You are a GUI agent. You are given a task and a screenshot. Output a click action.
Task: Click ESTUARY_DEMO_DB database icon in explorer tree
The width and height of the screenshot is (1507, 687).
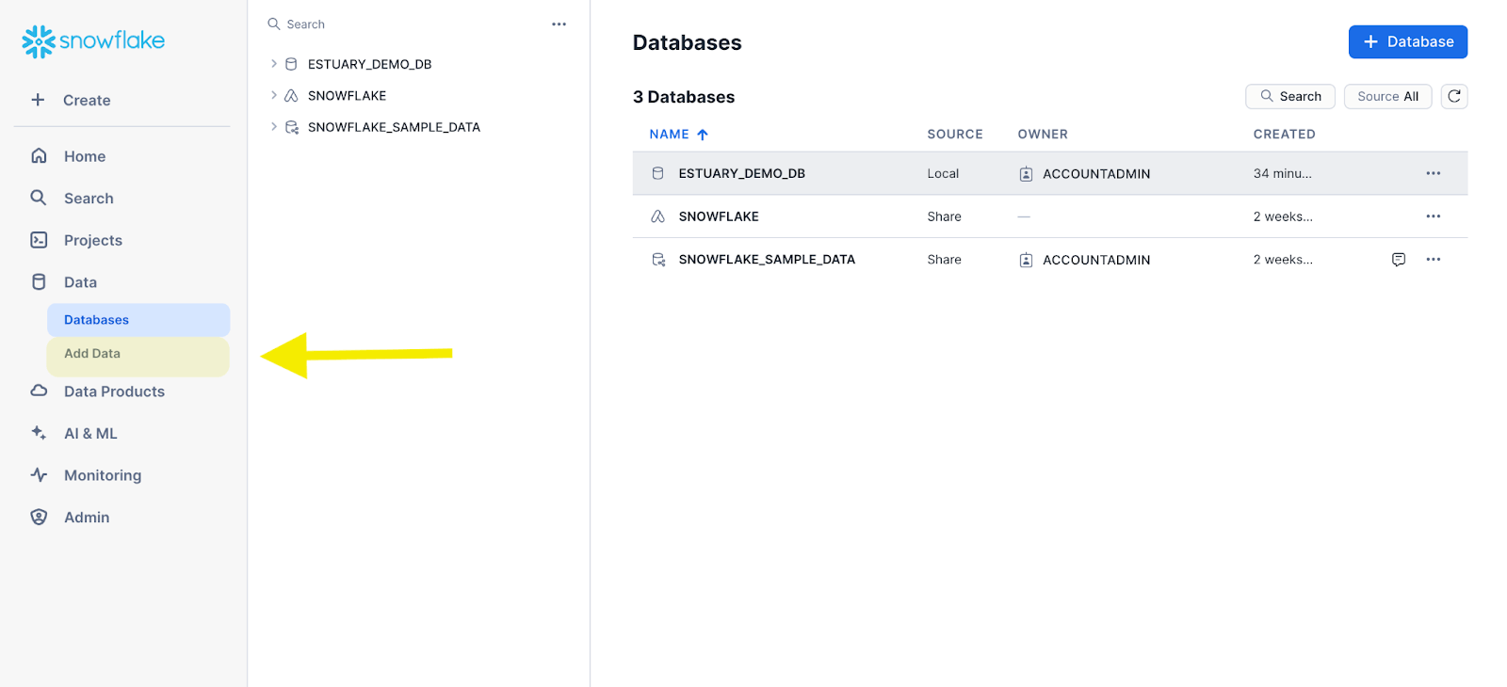click(x=291, y=64)
